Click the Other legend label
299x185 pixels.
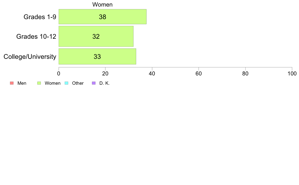(78, 83)
